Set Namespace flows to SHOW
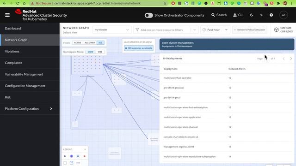Screen dimensions: 296x166 pos(91,52)
